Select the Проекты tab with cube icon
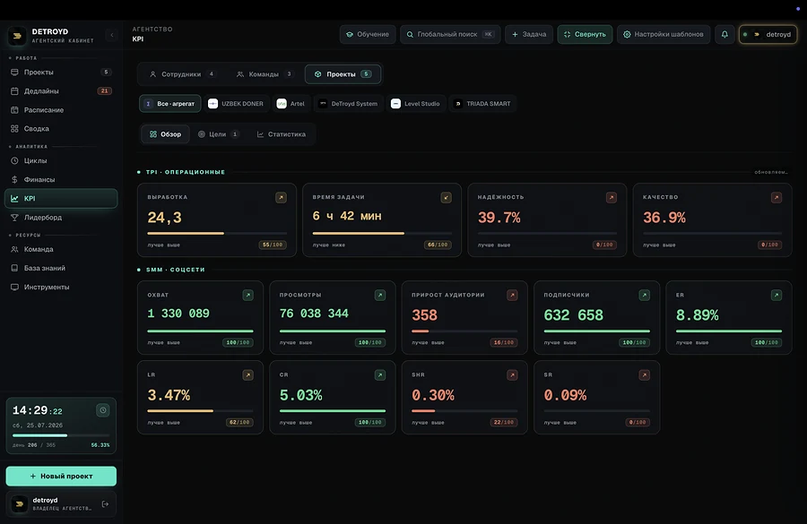807x524 pixels. pyautogui.click(x=343, y=74)
